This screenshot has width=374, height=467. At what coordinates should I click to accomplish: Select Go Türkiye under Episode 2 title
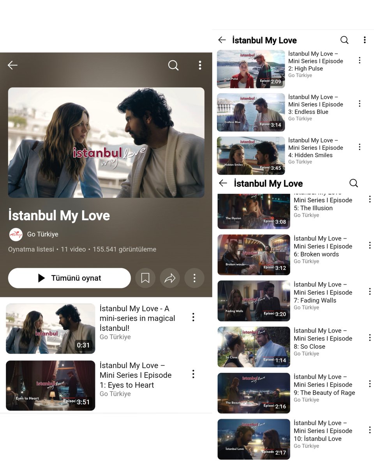point(300,75)
